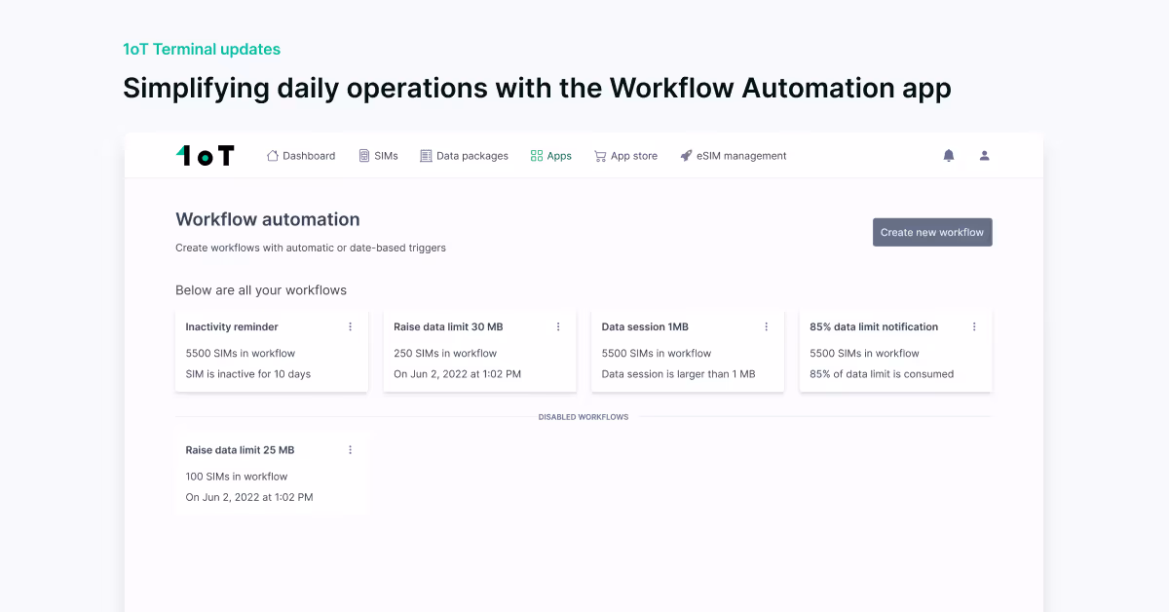Open Inactivity reminder card options menu
This screenshot has height=612, width=1169.
(x=351, y=326)
